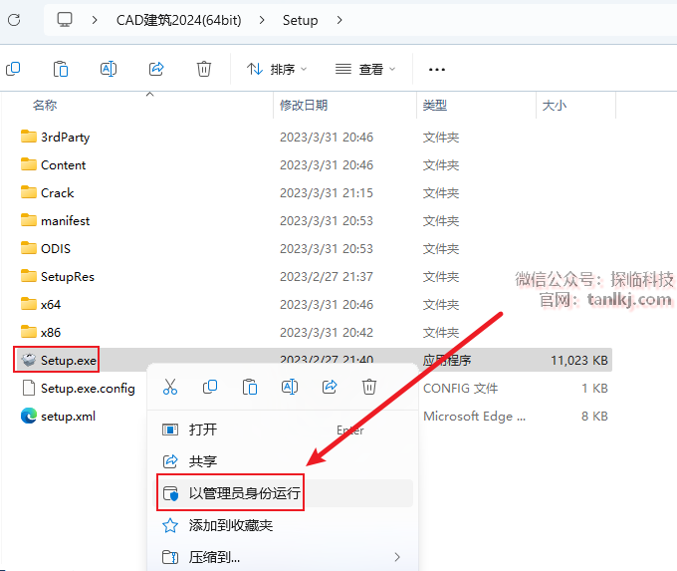Select the Content folder name
The height and width of the screenshot is (571, 677).
63,165
